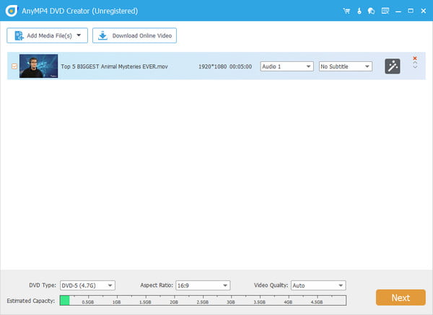Move the video up in list
433x315 pixels.
tap(414, 64)
